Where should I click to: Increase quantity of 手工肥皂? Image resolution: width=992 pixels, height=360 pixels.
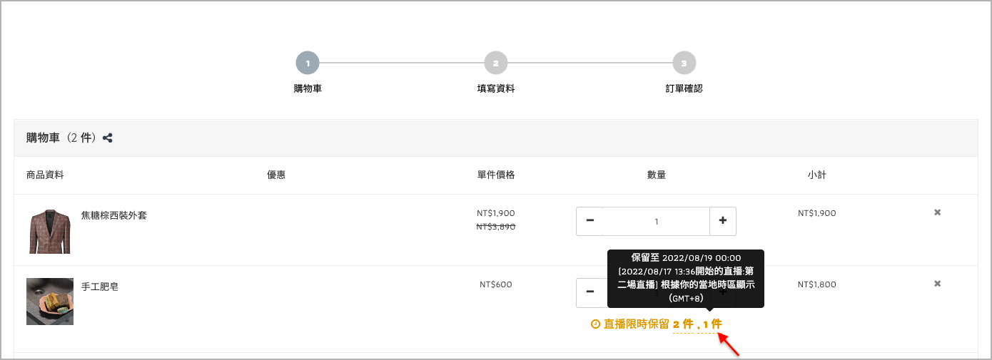coord(723,292)
